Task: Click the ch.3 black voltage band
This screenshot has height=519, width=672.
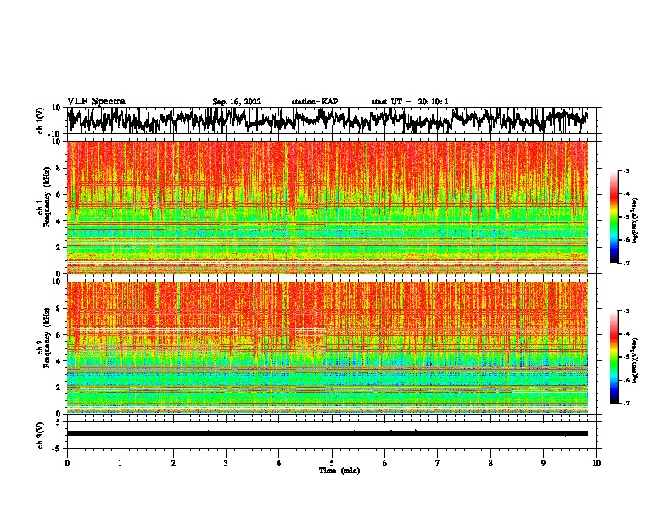Action: coord(328,433)
